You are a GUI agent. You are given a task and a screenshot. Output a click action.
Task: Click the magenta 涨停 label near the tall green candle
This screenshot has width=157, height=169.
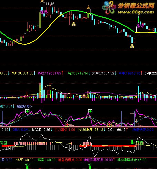[44, 12]
